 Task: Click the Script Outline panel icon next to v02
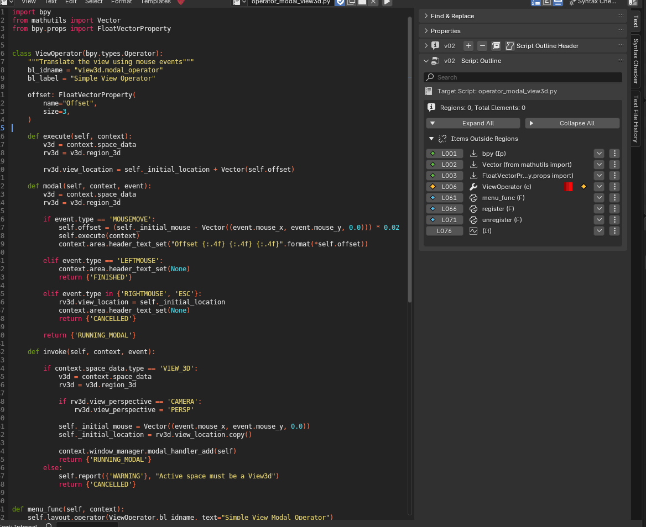[x=435, y=61]
